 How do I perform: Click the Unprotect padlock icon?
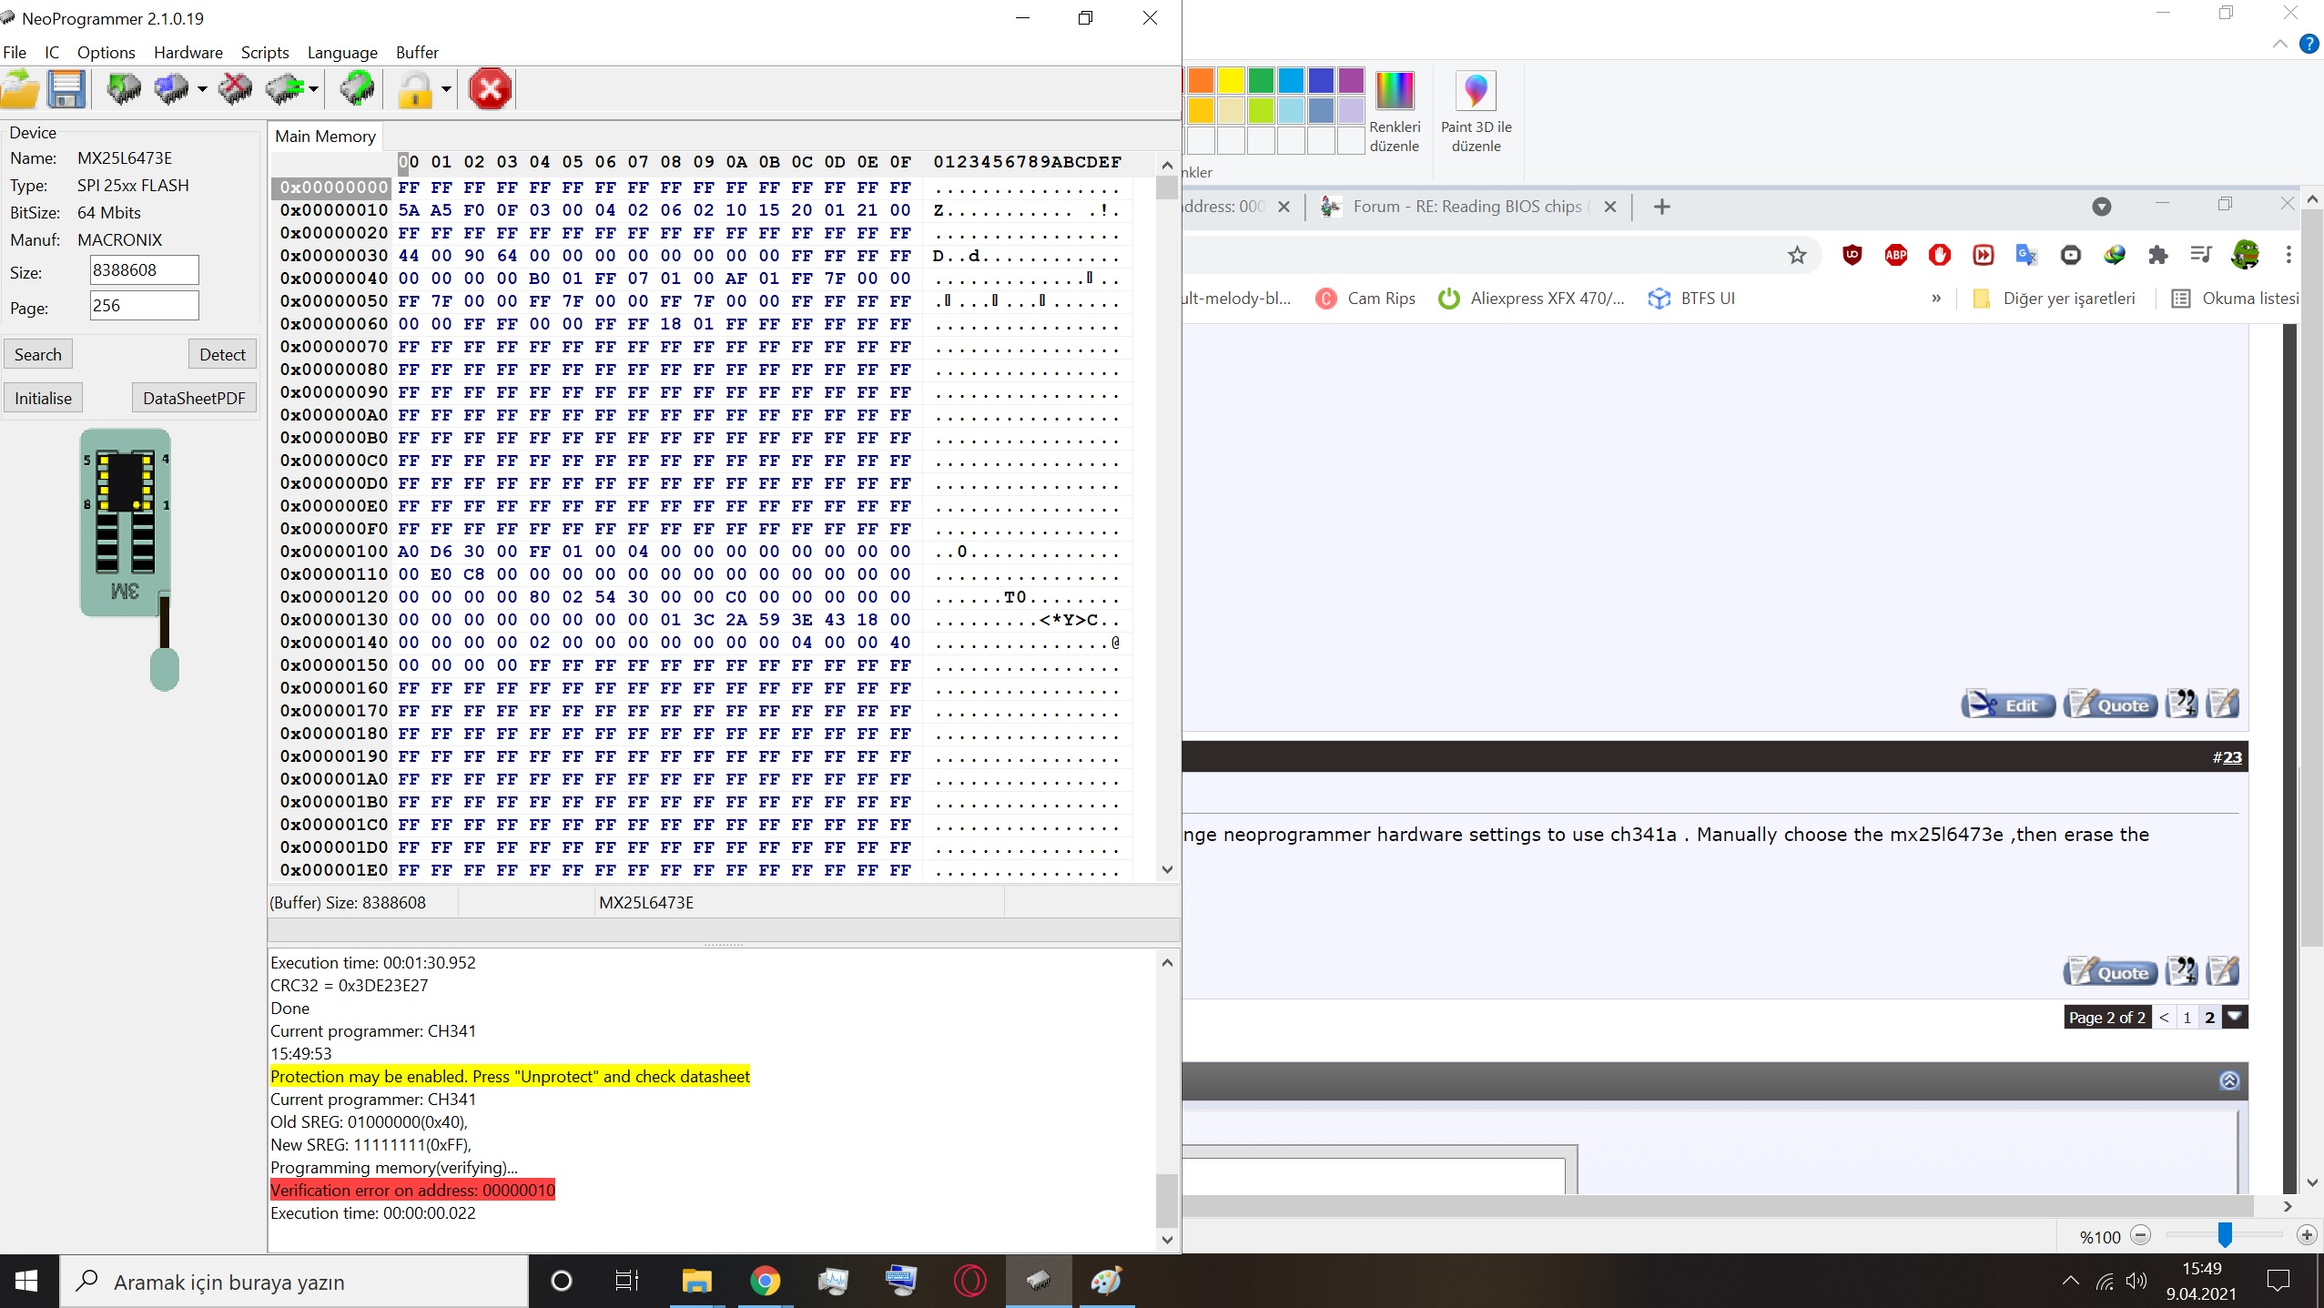coord(415,89)
